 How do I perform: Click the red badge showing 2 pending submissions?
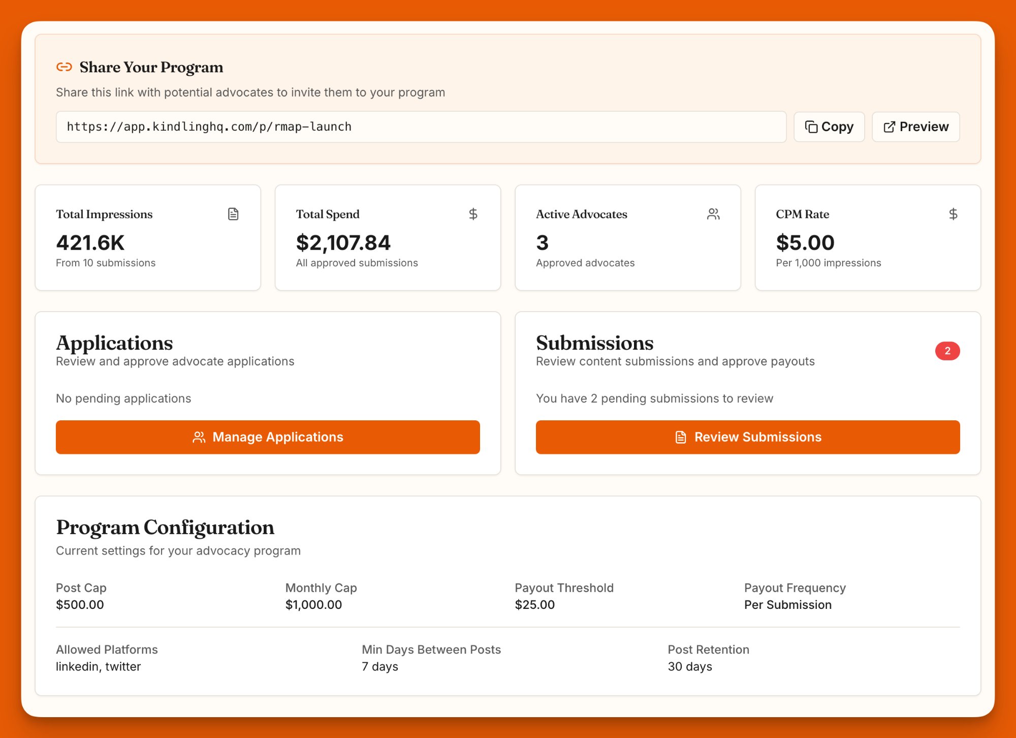947,351
